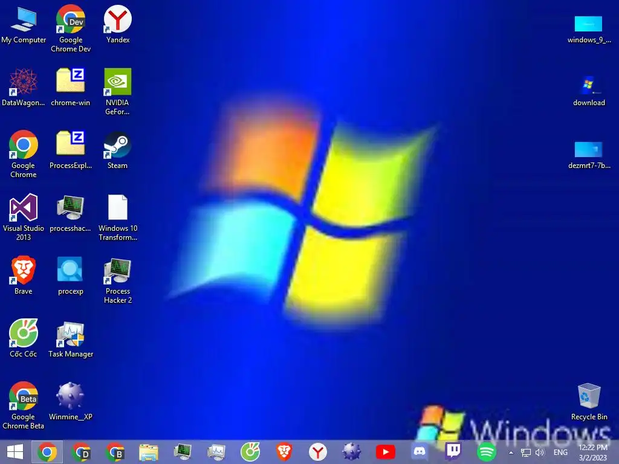Launch Visual Studio 2013 desktop shortcut

pos(24,217)
